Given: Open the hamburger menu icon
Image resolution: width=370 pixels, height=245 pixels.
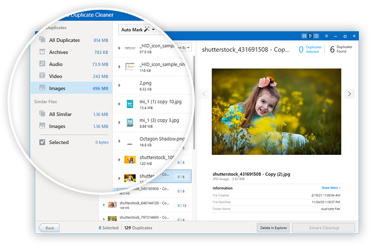Looking at the screenshot, I should [327, 36].
